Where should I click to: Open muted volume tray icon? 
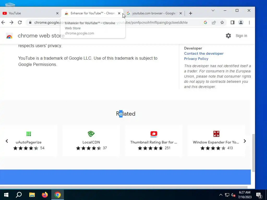click(233, 195)
